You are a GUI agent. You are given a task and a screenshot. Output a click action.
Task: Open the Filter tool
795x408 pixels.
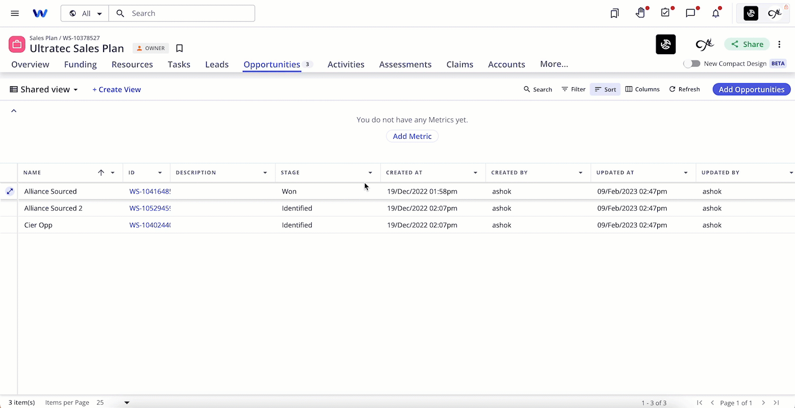coord(573,89)
